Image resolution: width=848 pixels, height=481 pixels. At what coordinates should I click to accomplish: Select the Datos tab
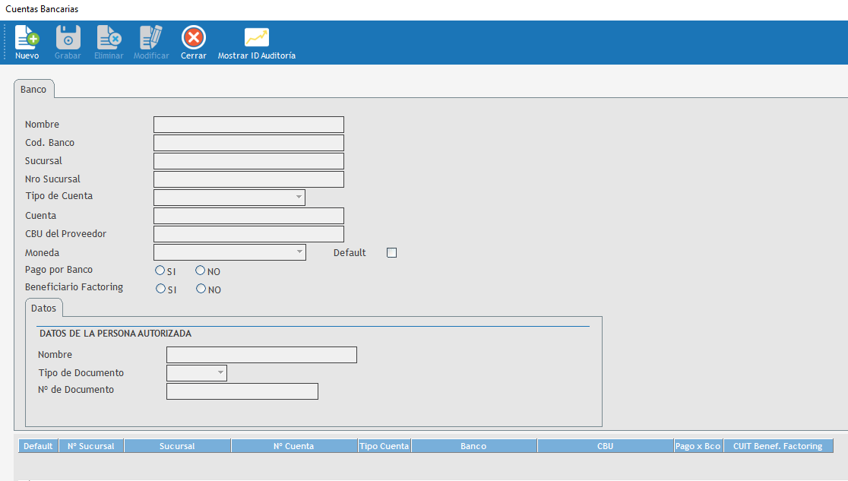(44, 309)
